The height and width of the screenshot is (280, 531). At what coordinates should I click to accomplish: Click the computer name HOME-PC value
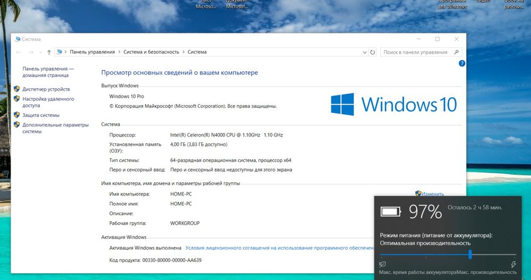point(181,194)
